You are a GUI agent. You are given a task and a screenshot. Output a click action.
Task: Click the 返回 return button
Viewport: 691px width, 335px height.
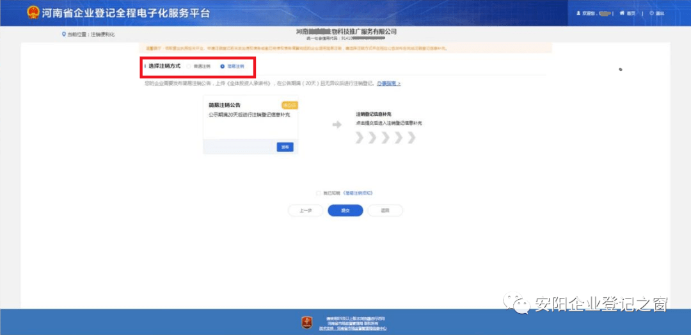point(385,211)
